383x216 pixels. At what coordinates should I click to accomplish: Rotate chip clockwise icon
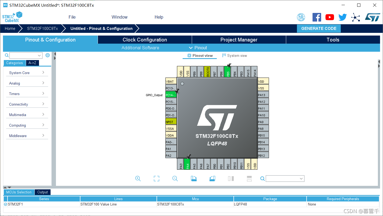194,179
